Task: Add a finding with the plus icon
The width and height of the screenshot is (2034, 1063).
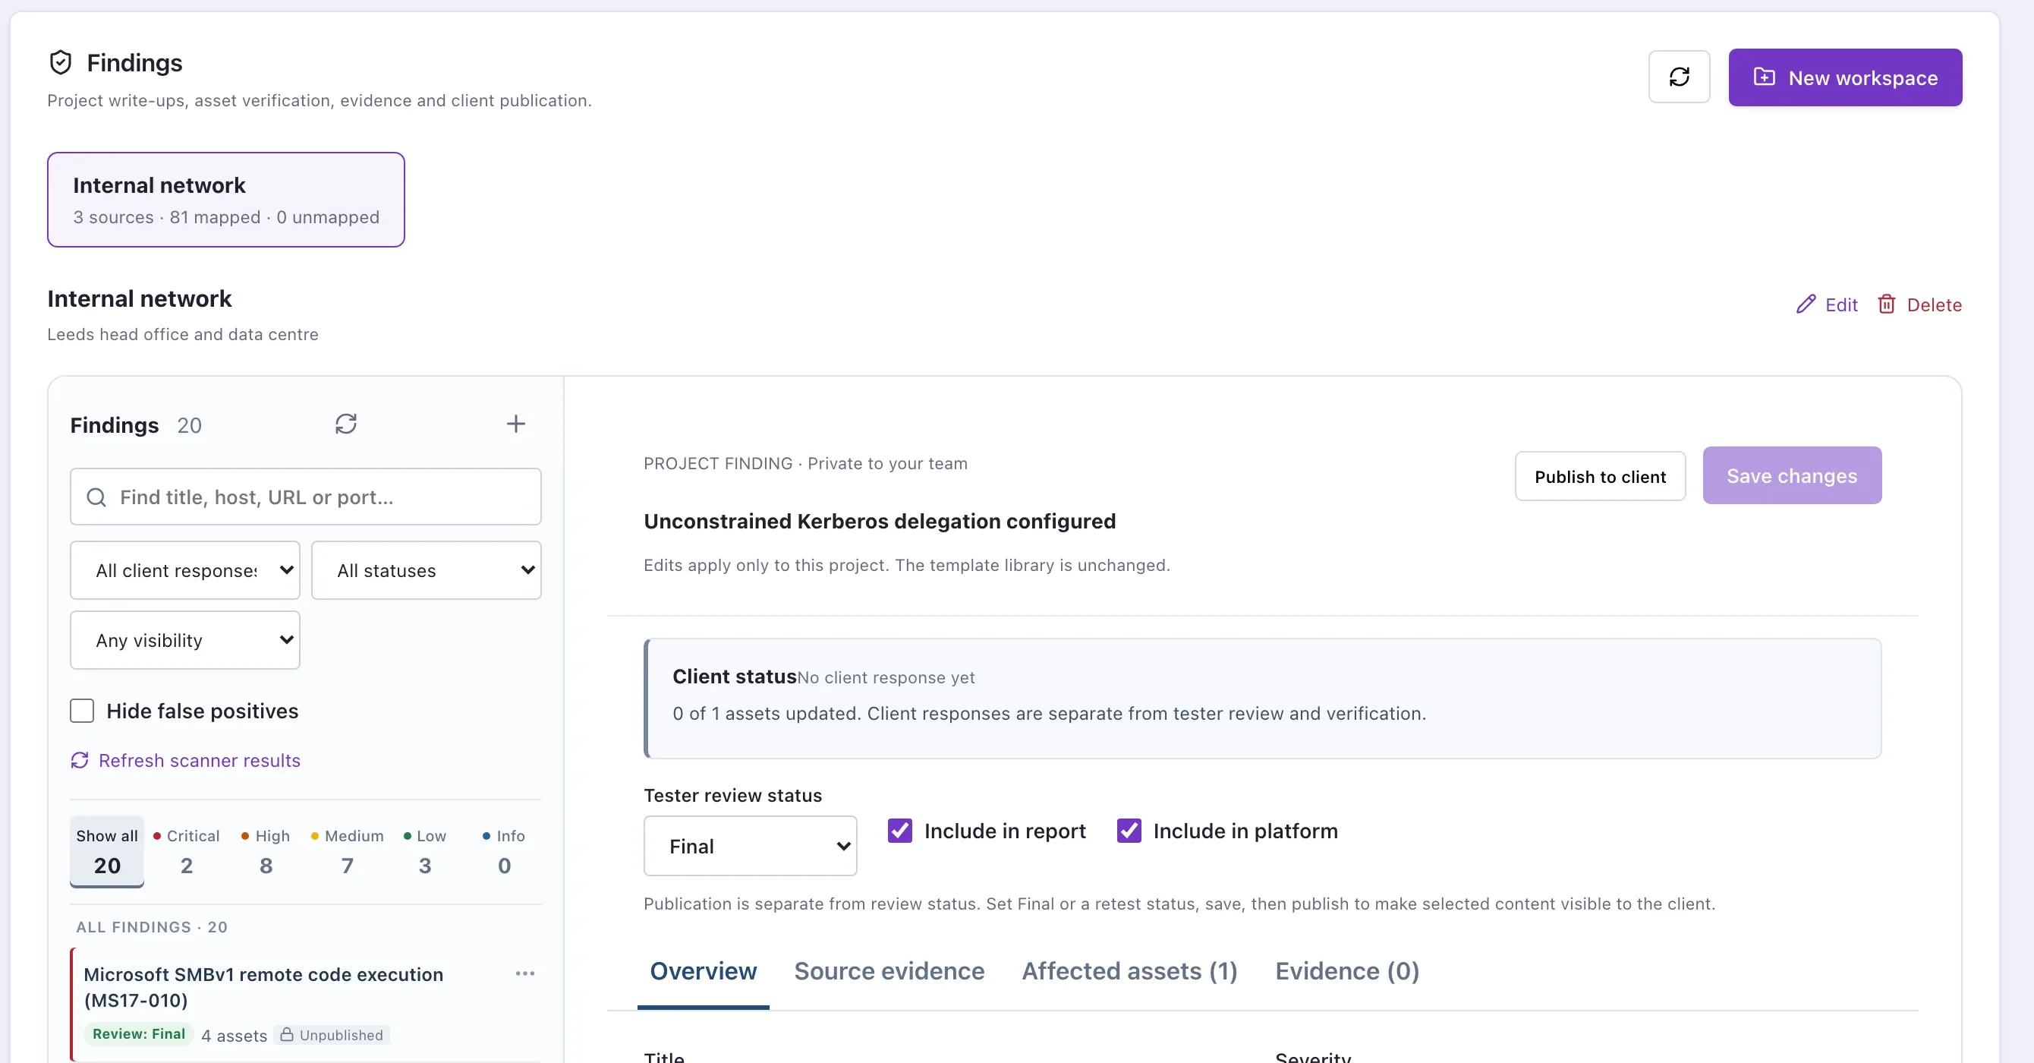Action: 515,424
